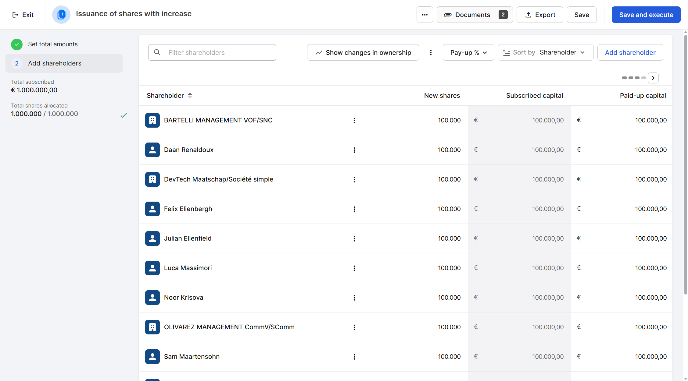Click DevTech Maatschap company building icon
688x381 pixels.
(x=152, y=179)
